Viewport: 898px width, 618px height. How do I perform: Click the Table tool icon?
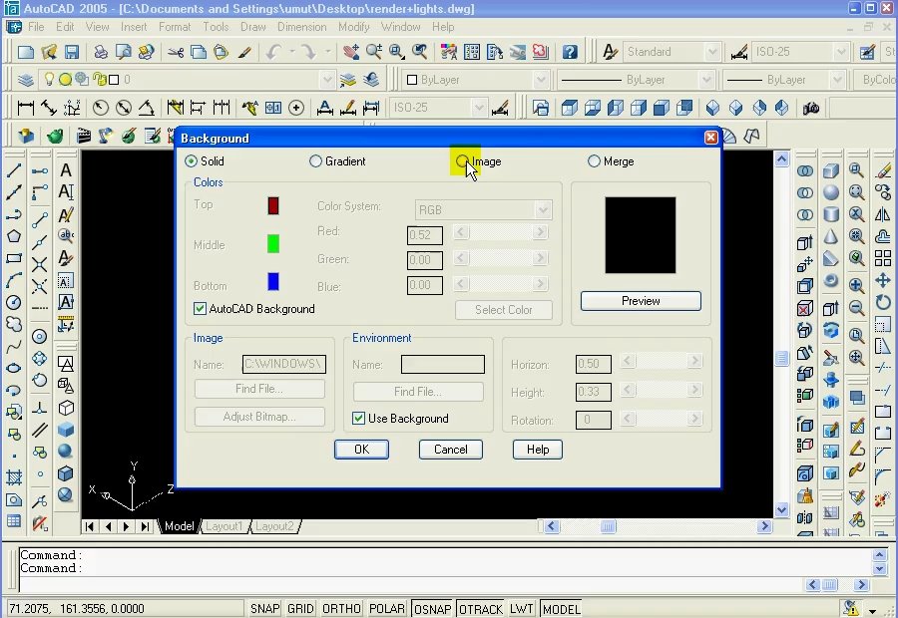[x=14, y=520]
